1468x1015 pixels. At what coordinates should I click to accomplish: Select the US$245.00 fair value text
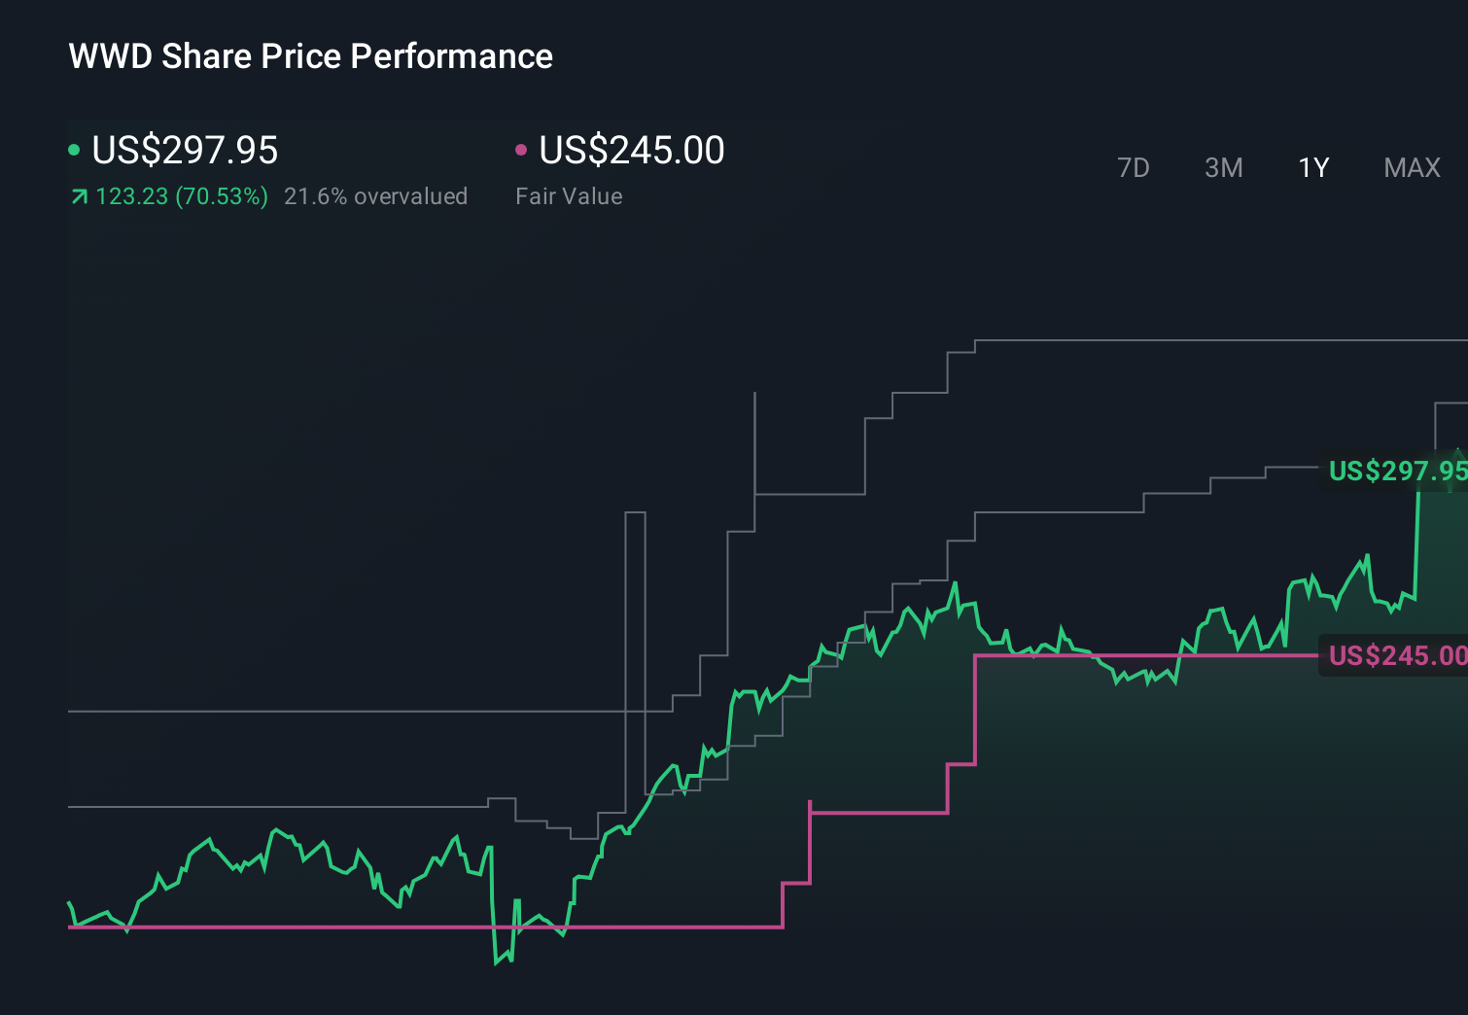coord(631,150)
